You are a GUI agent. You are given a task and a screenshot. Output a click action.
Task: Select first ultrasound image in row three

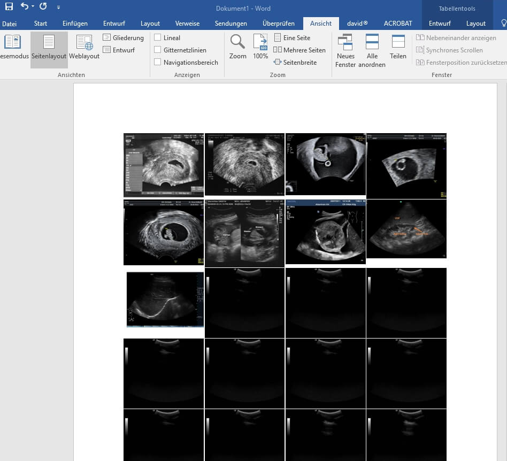[165, 299]
